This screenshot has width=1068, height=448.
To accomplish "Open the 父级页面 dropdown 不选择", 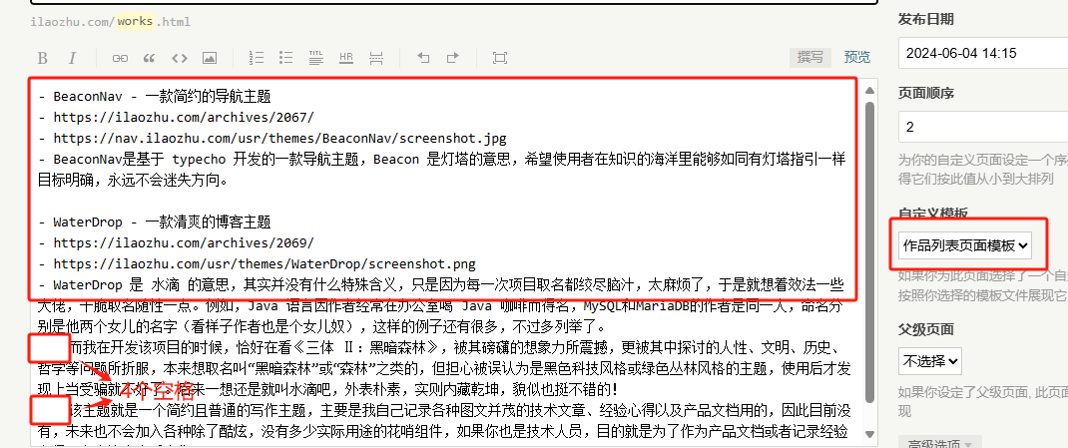I will 929,359.
